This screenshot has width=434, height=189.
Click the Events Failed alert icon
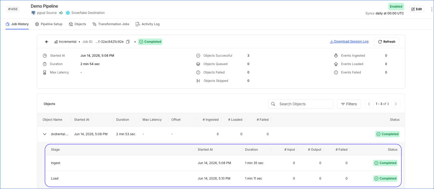coord(336,72)
